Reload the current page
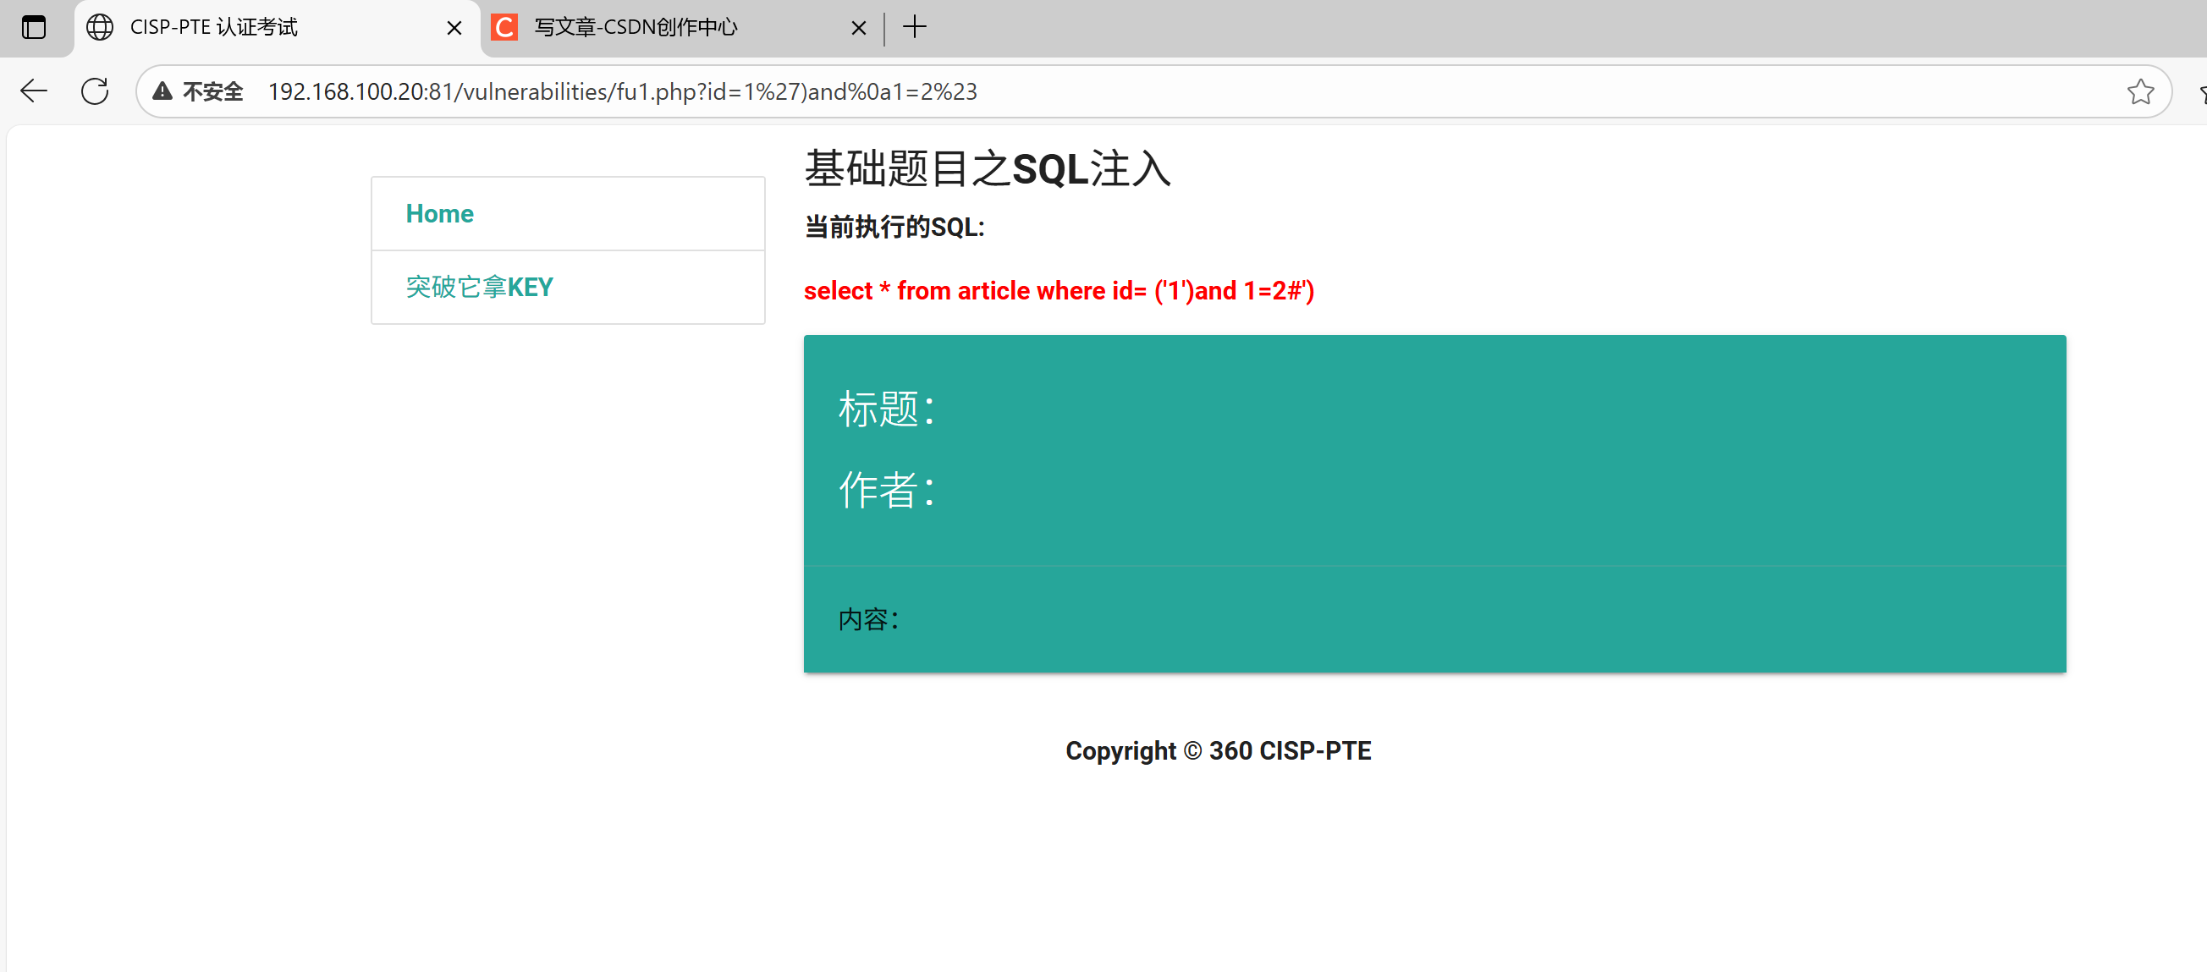The image size is (2207, 972). [95, 91]
